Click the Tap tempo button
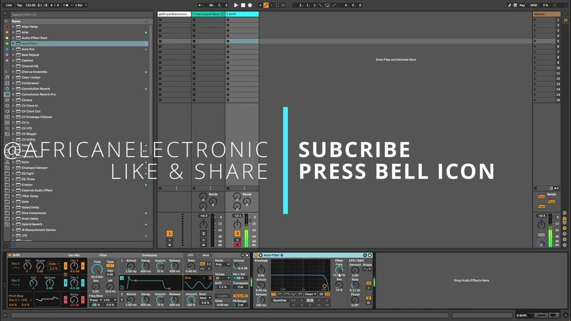571x321 pixels. point(19,5)
